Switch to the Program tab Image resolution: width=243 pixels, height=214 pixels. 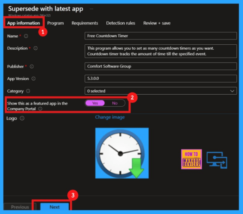click(x=55, y=23)
